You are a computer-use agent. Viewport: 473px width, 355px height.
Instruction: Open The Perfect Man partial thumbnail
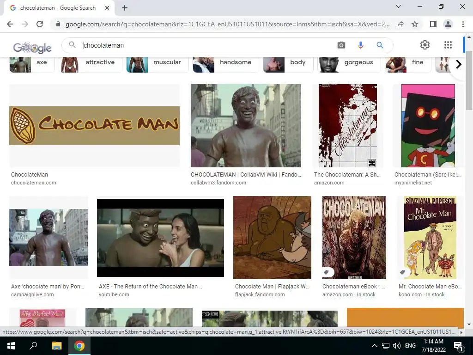[x=42, y=317]
